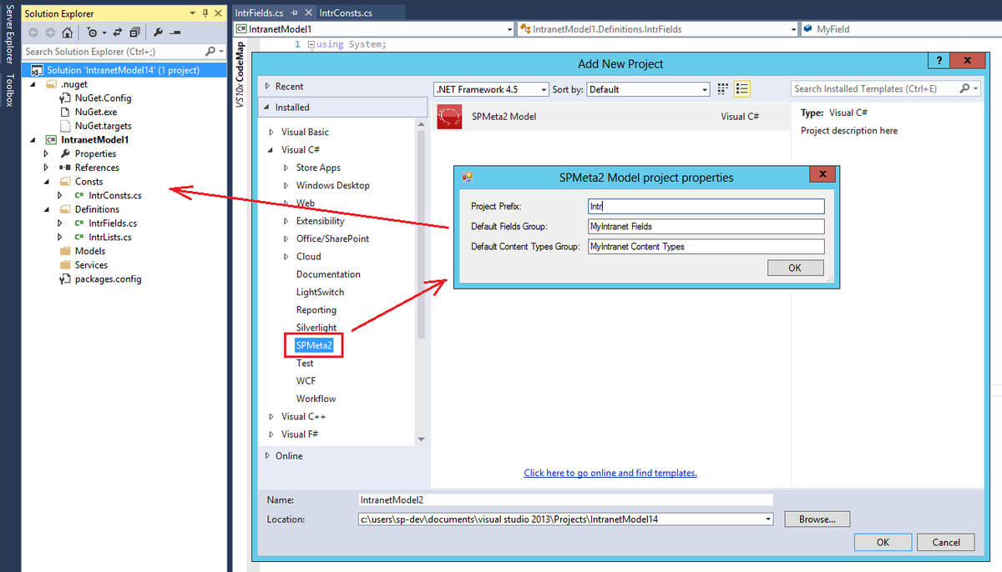This screenshot has height=572, width=1002.
Task: Click Sync with Active Document icon
Action: [118, 32]
